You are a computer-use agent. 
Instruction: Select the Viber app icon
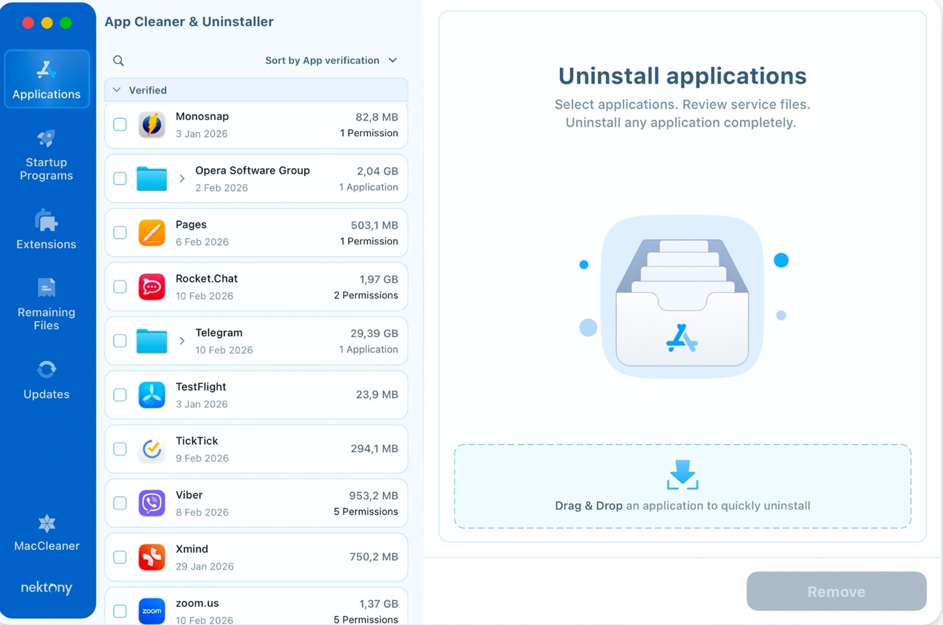point(152,503)
